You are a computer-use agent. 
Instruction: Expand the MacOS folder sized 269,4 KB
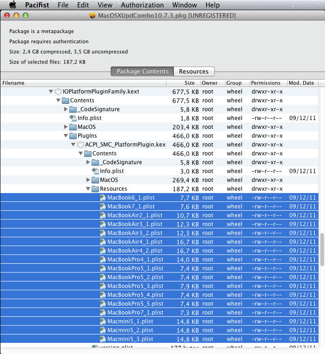[88, 180]
